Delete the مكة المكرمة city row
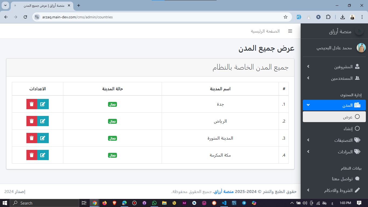The height and width of the screenshot is (207, 368). 32,155
